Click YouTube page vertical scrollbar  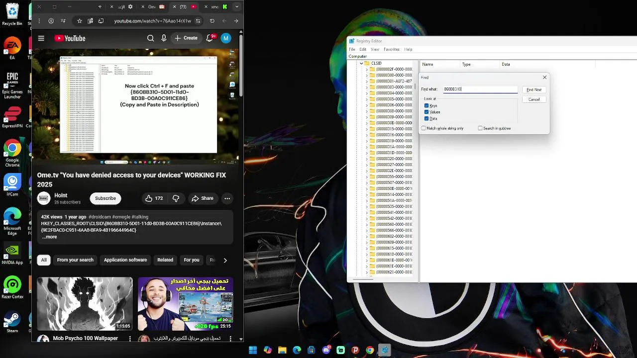point(241,65)
